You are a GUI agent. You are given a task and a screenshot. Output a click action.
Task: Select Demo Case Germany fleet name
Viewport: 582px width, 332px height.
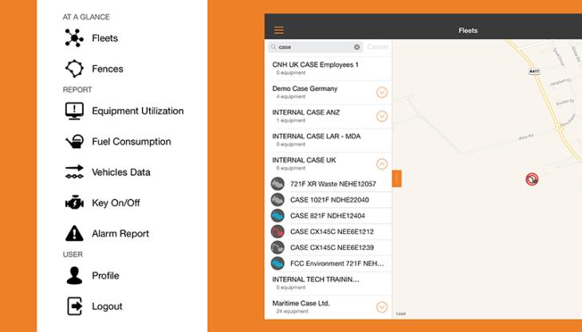click(305, 88)
